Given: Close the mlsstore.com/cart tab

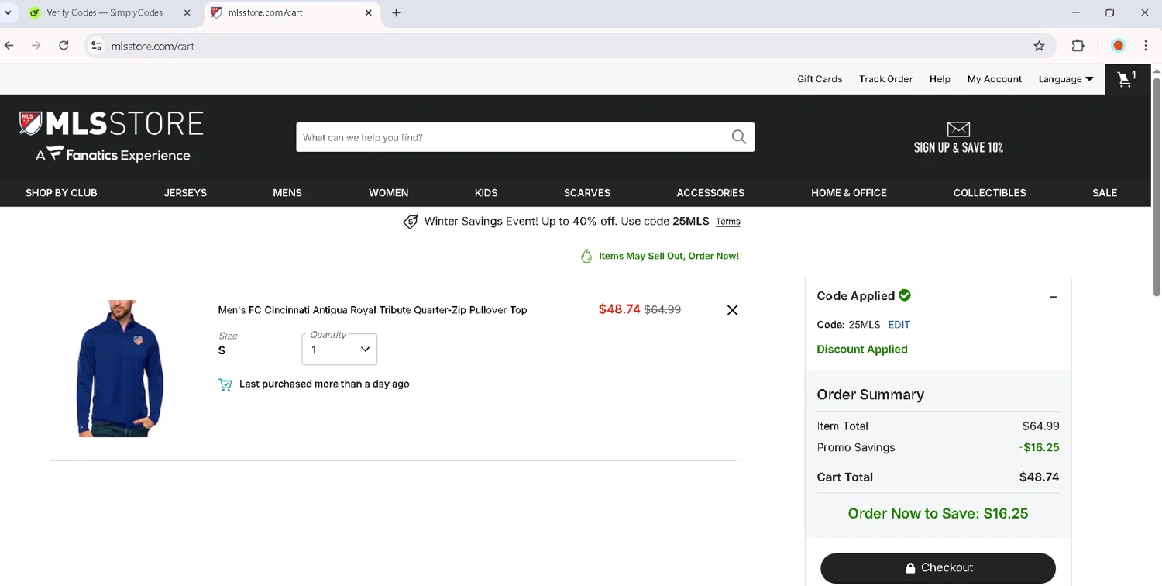Looking at the screenshot, I should [x=369, y=13].
